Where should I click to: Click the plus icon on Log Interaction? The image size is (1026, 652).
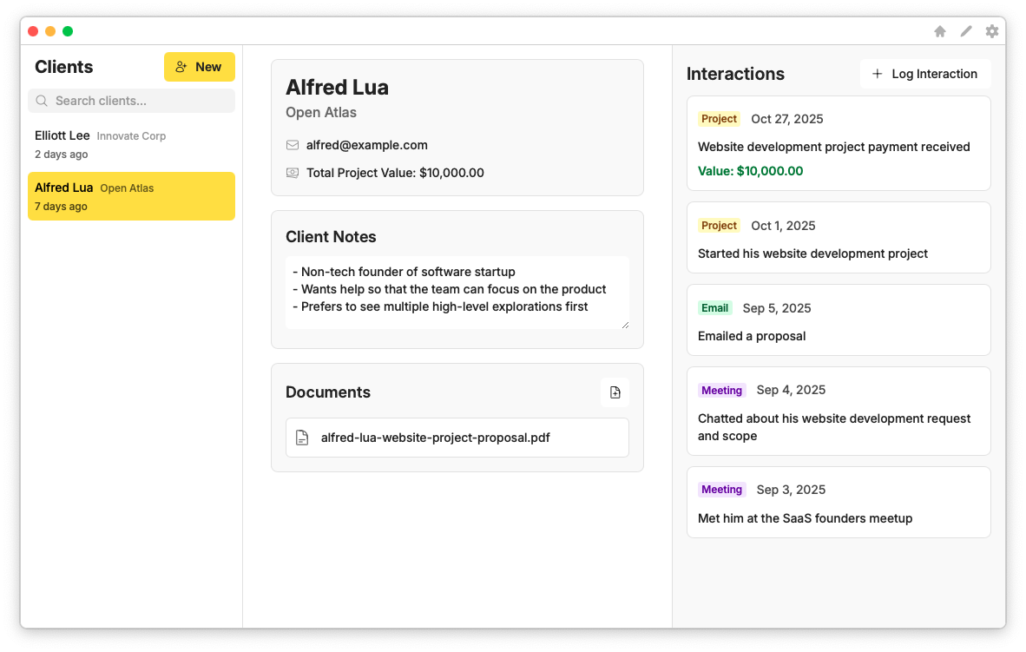point(876,74)
